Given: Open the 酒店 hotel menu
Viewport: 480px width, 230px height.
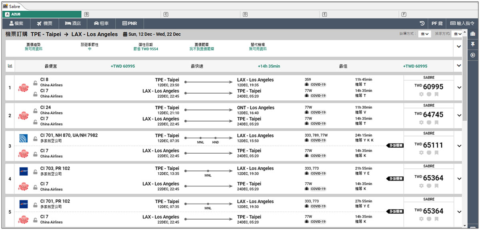Looking at the screenshot, I should (x=73, y=24).
